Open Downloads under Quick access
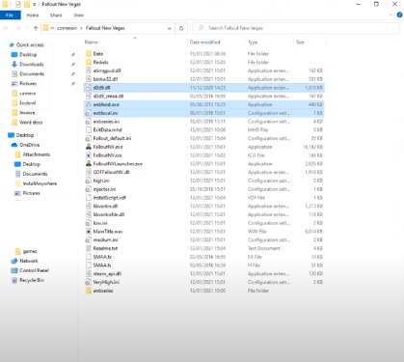The width and height of the screenshot is (404, 362). pyautogui.click(x=31, y=64)
